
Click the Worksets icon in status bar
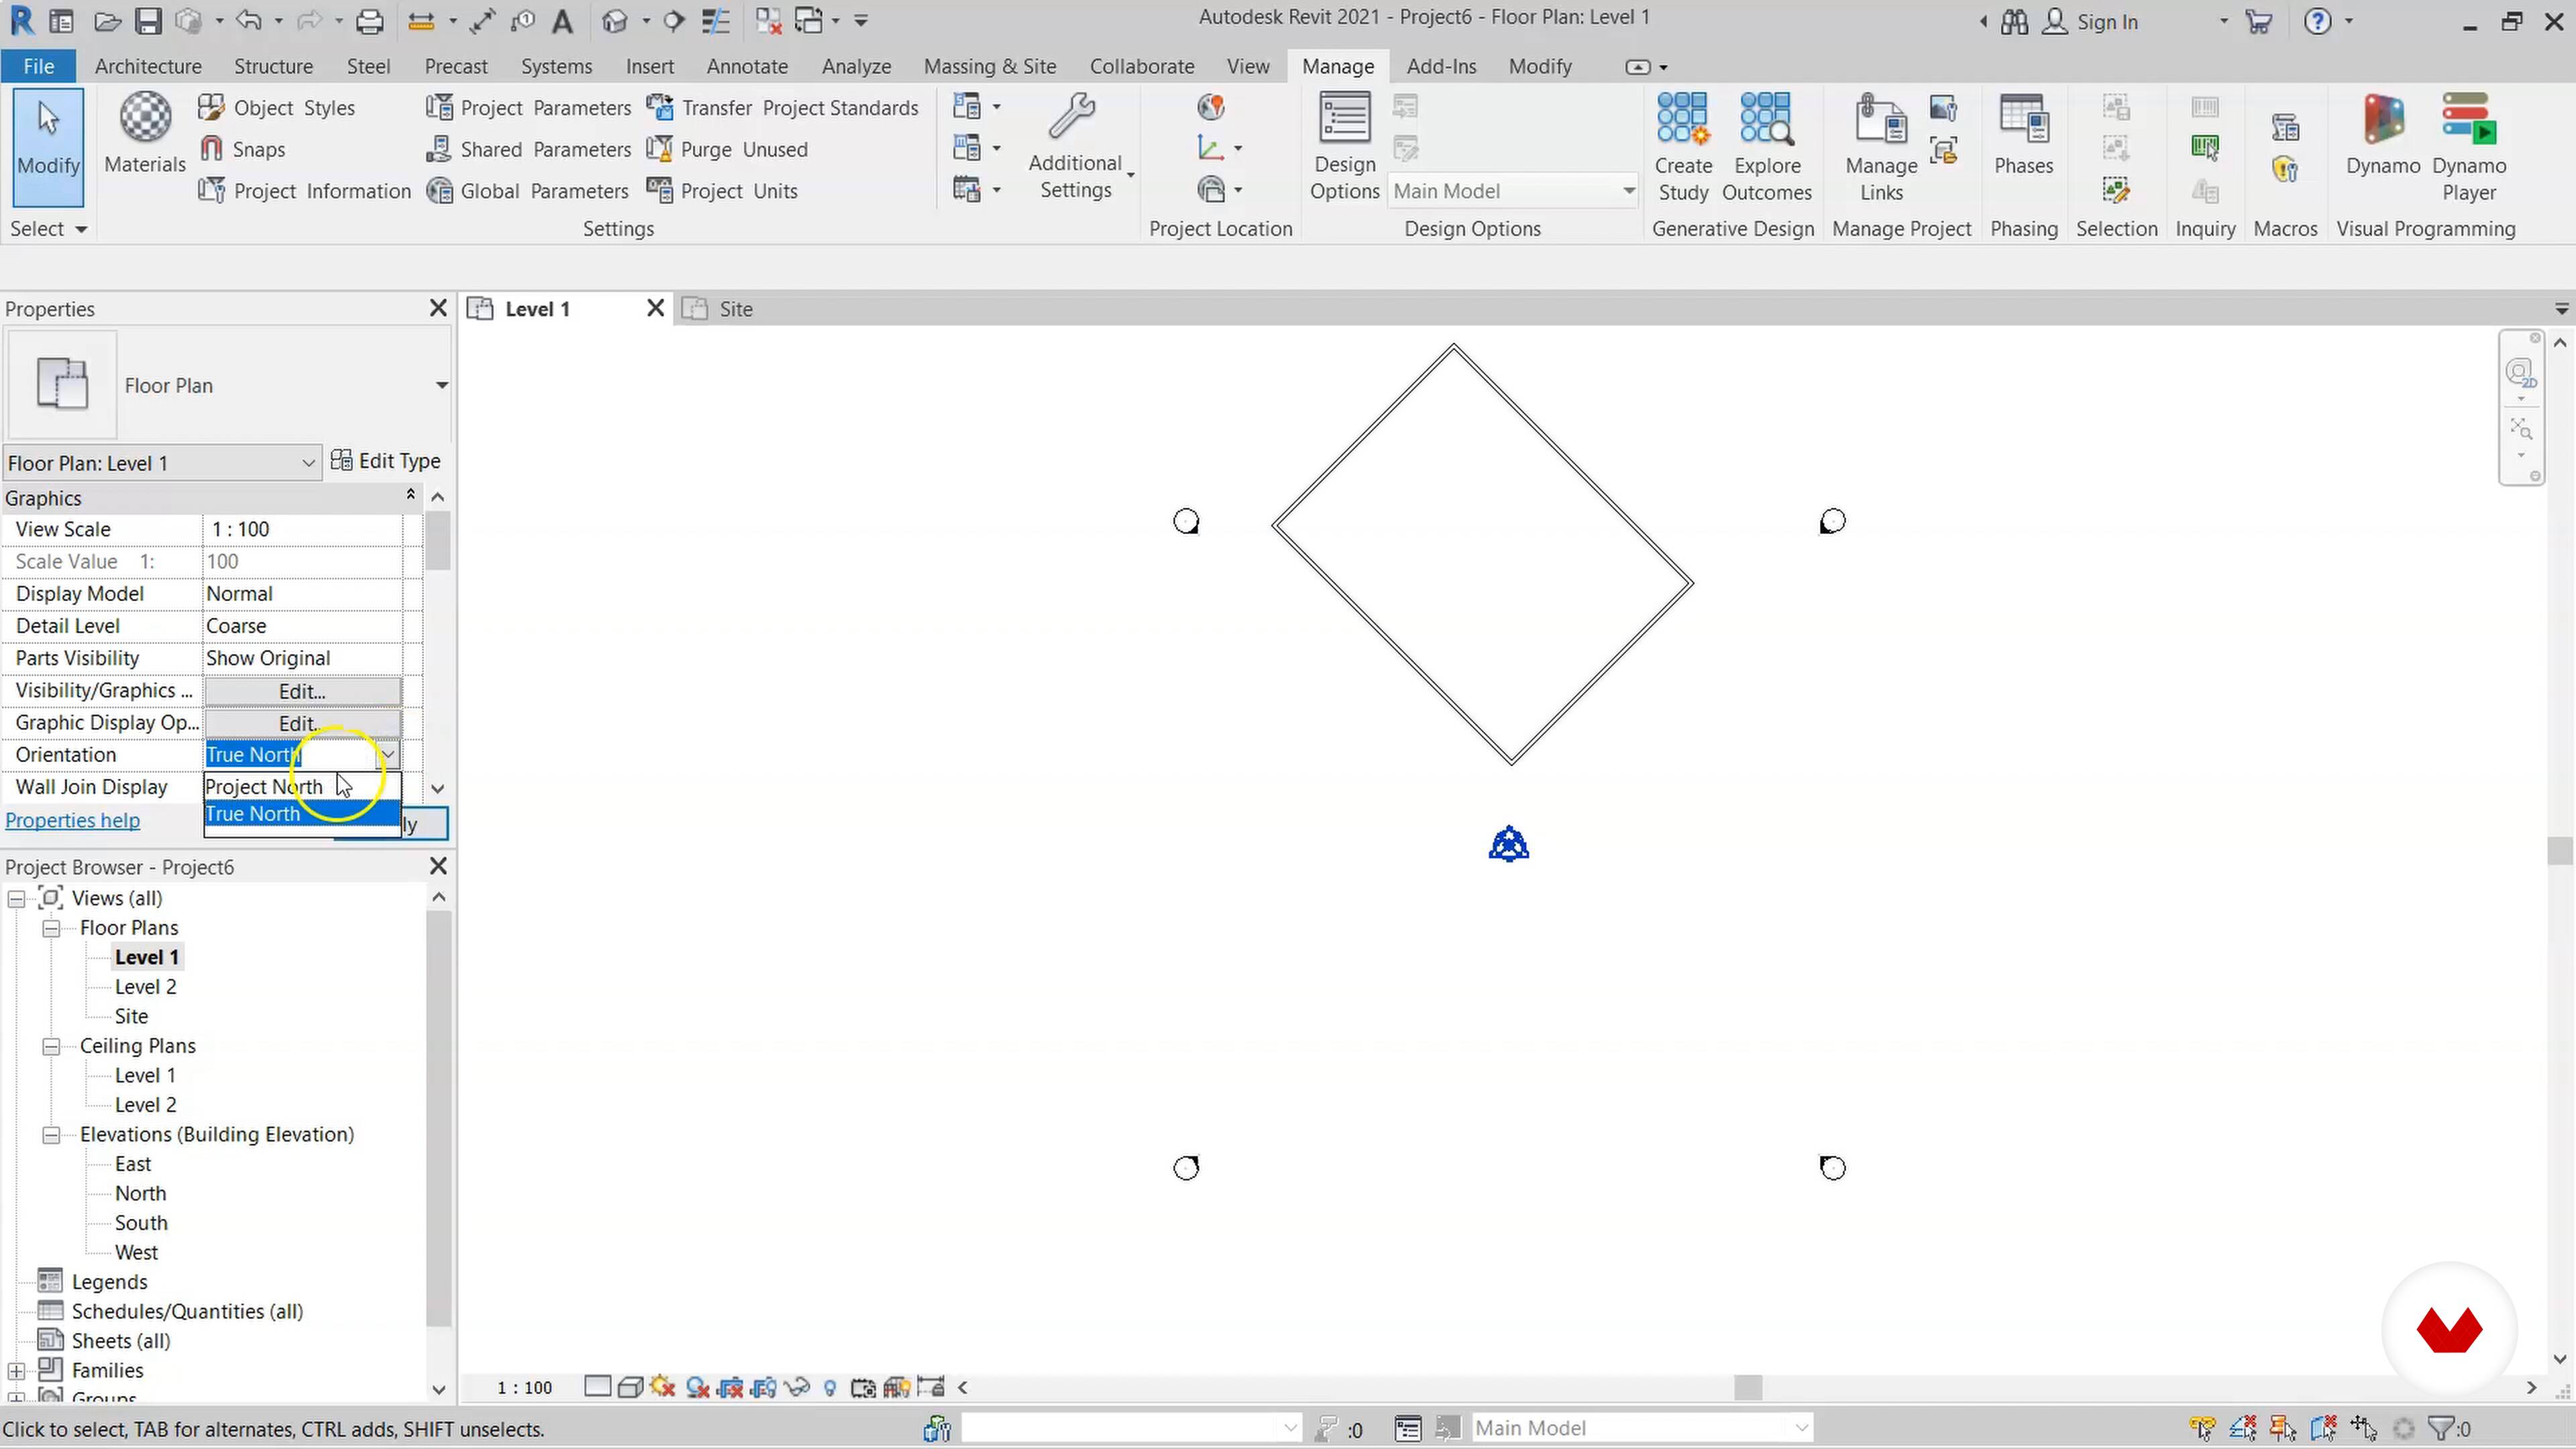[937, 1429]
